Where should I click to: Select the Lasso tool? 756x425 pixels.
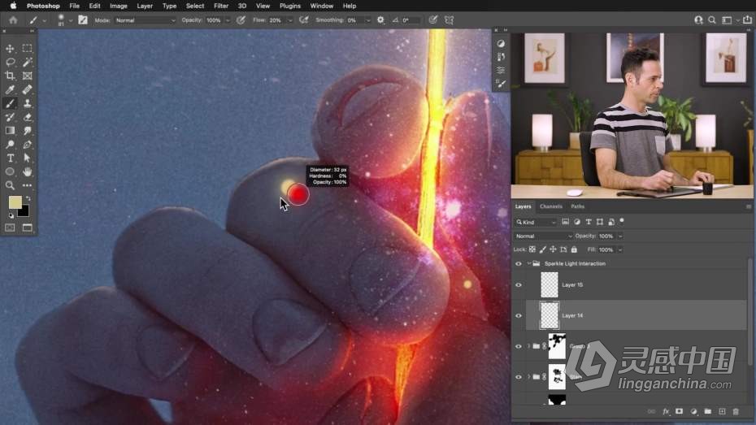tap(10, 62)
